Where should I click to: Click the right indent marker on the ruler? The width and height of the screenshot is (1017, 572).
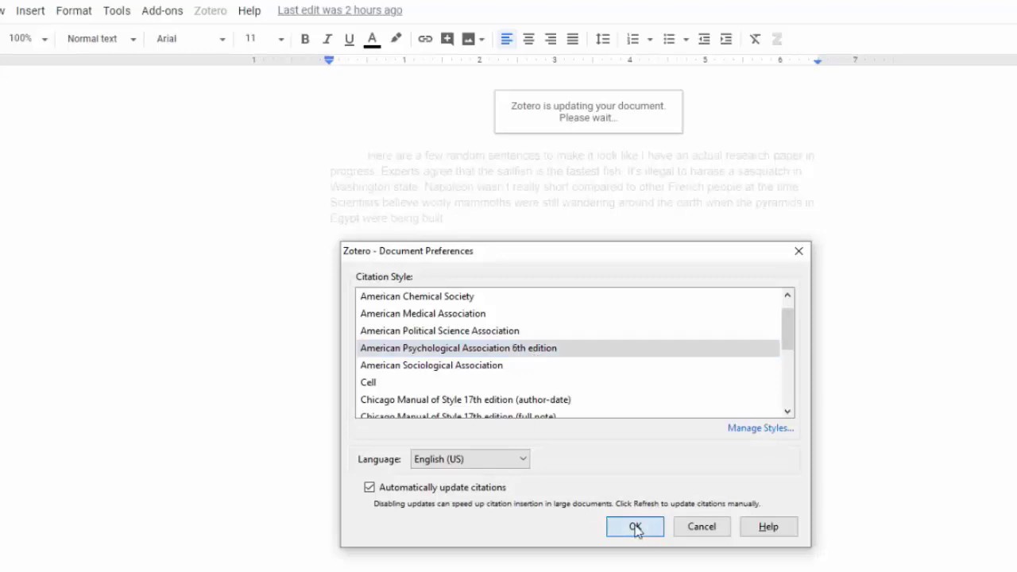pos(818,61)
